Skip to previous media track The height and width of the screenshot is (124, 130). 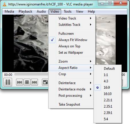pyautogui.click(x=20, y=82)
